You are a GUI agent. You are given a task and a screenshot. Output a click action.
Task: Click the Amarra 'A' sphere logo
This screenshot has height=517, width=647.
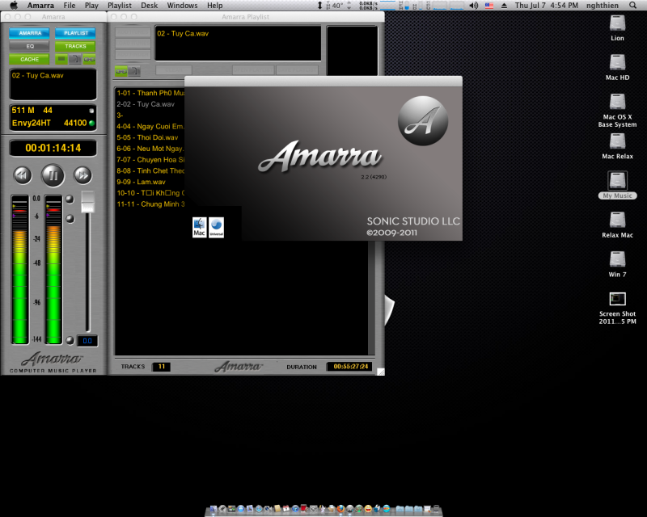[423, 121]
